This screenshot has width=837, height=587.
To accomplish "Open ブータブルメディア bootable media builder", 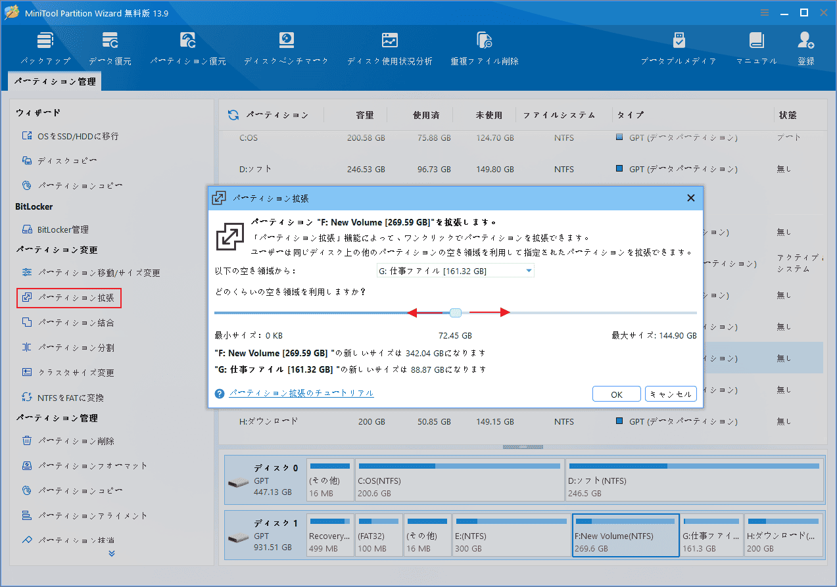I will (x=679, y=49).
